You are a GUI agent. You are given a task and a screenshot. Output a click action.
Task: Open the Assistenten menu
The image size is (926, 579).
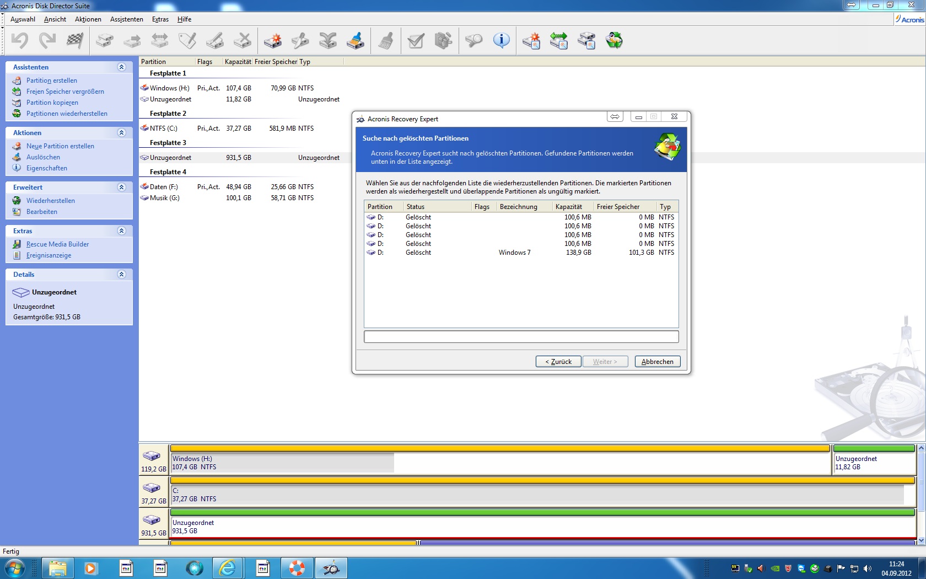(x=127, y=19)
